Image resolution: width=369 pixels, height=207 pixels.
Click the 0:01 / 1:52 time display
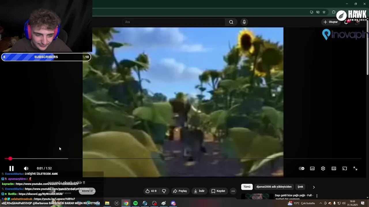(44, 168)
